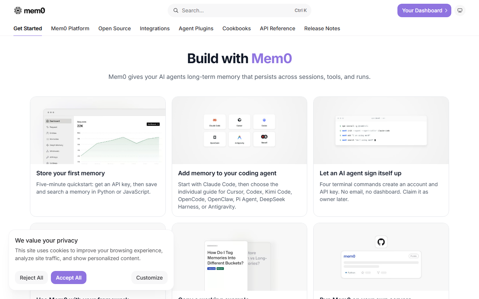Viewport: 479px width, 299px height.
Task: Open Let an AI agent sign itself up card
Action: tap(381, 157)
